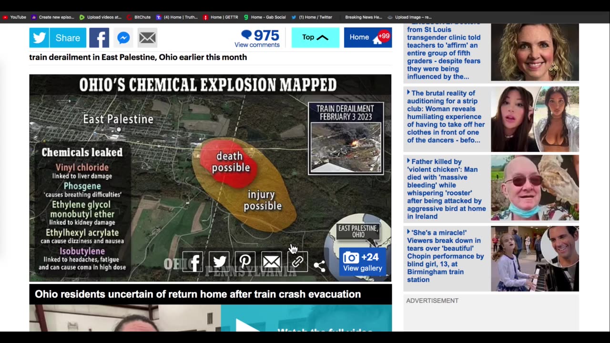The height and width of the screenshot is (343, 610).
Task: Click the Twitter Share button at top
Action: pyautogui.click(x=58, y=38)
